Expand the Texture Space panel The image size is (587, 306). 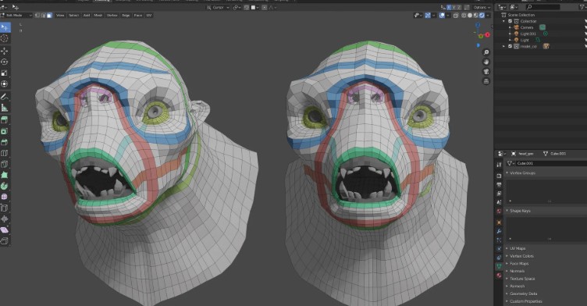[507, 279]
